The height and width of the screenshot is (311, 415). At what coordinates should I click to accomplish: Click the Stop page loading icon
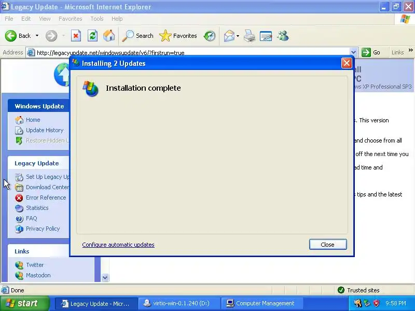point(76,36)
